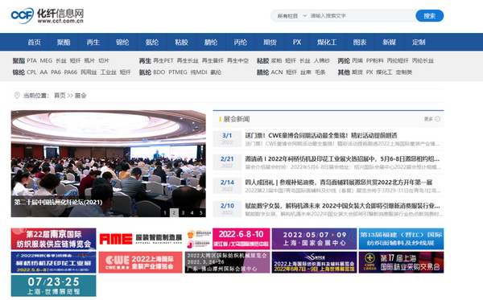Click the 07/23-25 上海世博展览馆 banner
Image resolution: width=483 pixels, height=300 pixels.
[x=54, y=286]
